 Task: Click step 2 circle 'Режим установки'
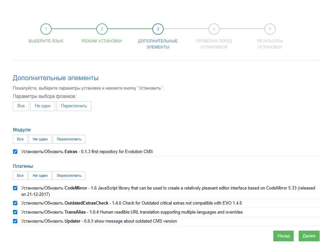(x=102, y=29)
